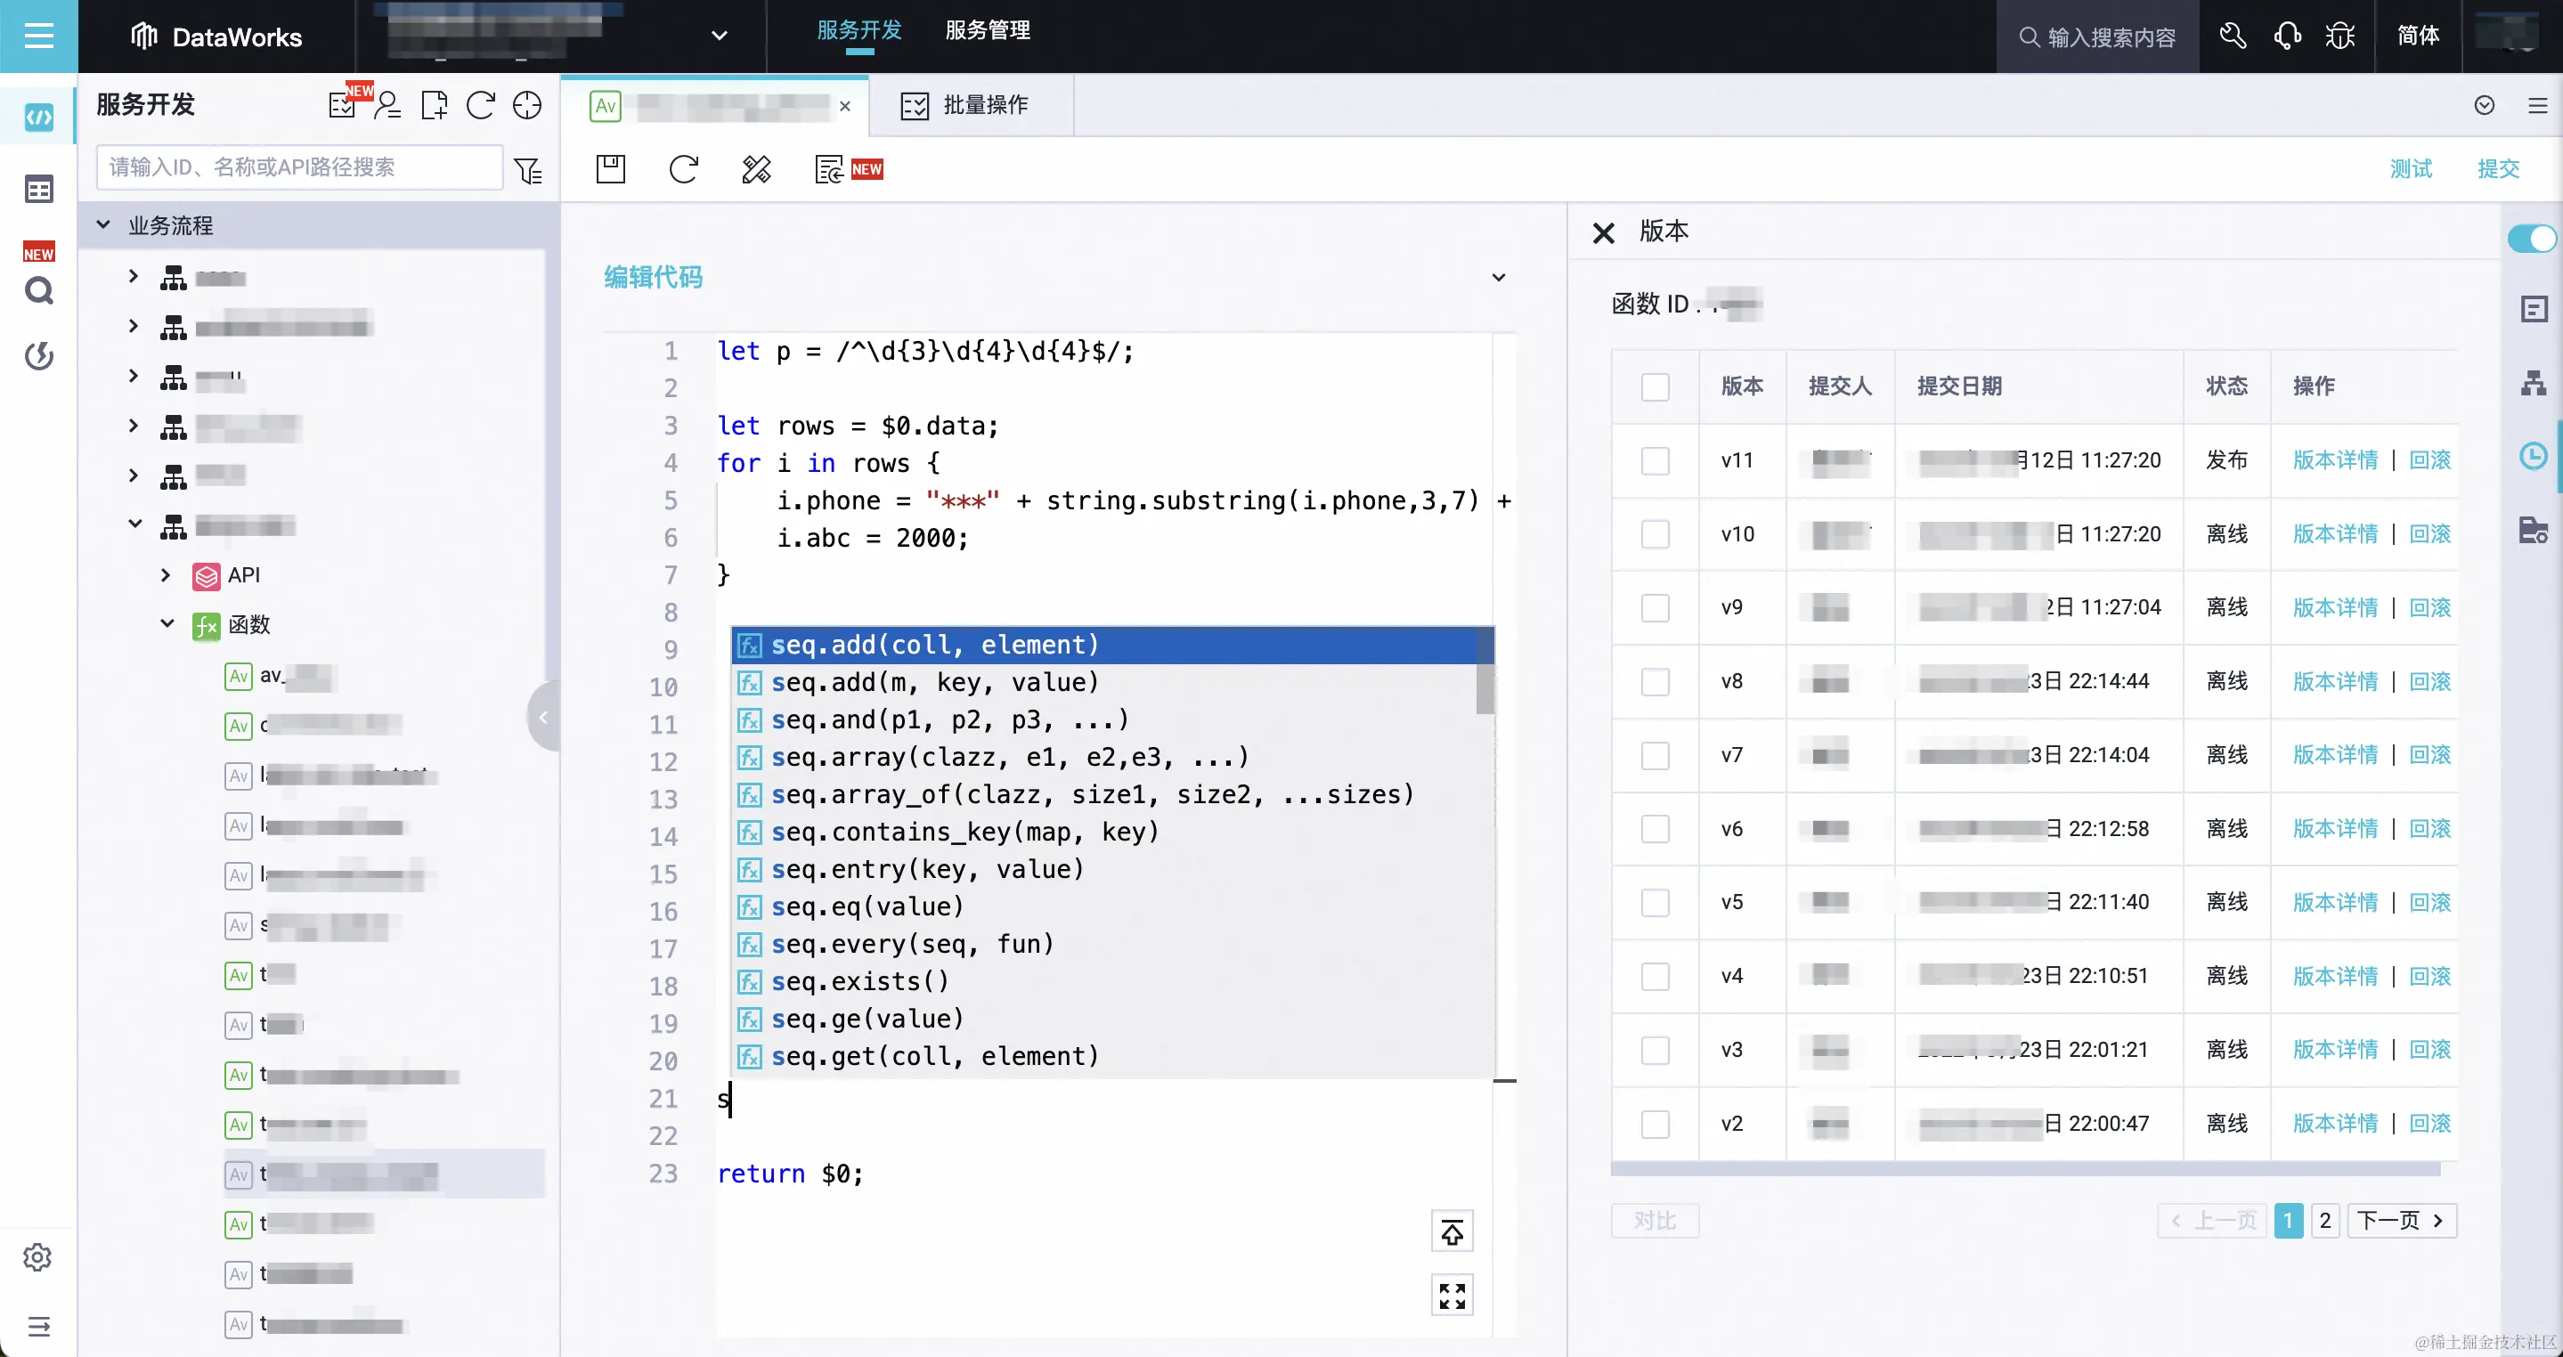Check the checkbox for version v11
The image size is (2563, 1357).
(x=1656, y=460)
